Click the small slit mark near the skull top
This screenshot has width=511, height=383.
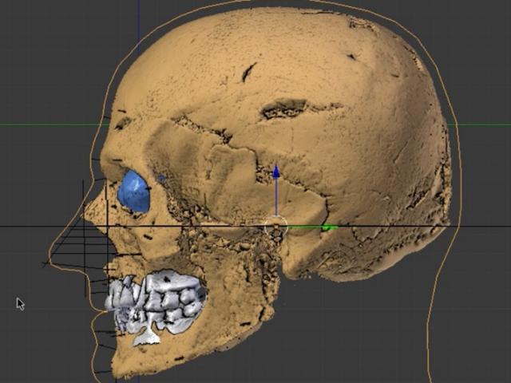click(248, 73)
